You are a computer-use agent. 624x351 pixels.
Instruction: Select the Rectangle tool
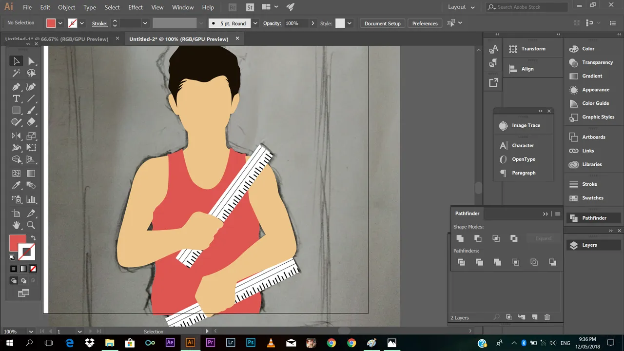coord(16,111)
